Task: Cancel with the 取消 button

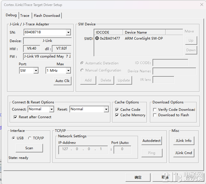Action: (x=165, y=177)
